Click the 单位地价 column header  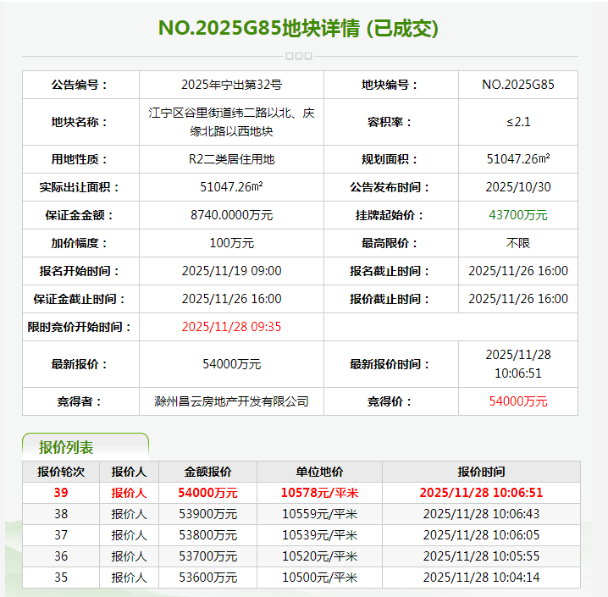(319, 472)
